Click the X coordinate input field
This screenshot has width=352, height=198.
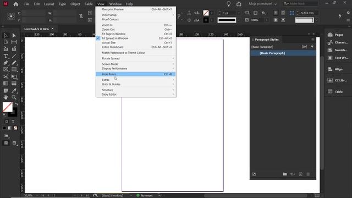[x=33, y=13]
